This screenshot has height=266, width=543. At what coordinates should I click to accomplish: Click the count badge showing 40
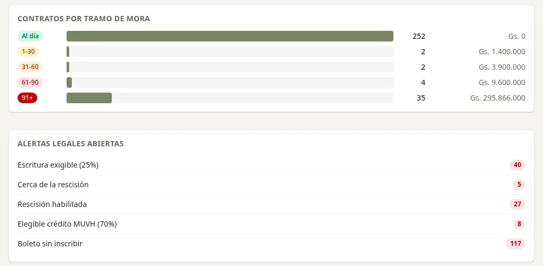517,165
